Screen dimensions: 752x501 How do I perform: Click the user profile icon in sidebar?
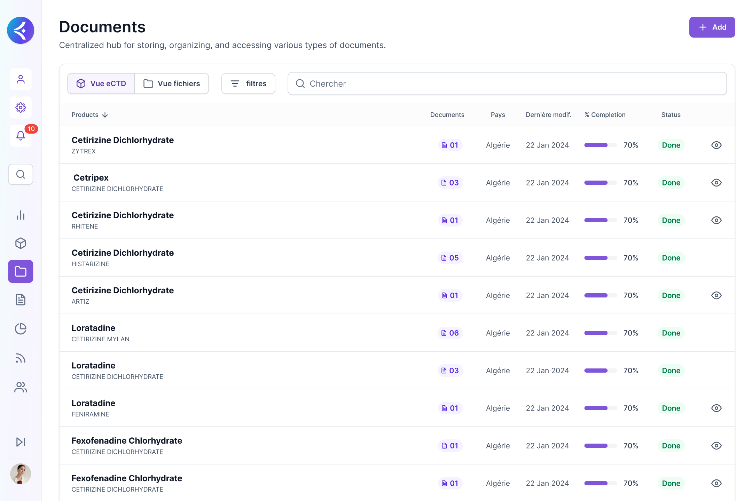pos(21,80)
